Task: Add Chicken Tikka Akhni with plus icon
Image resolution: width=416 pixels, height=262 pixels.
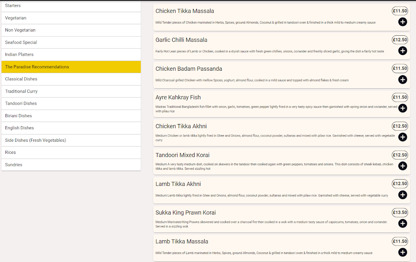Action: (x=402, y=137)
